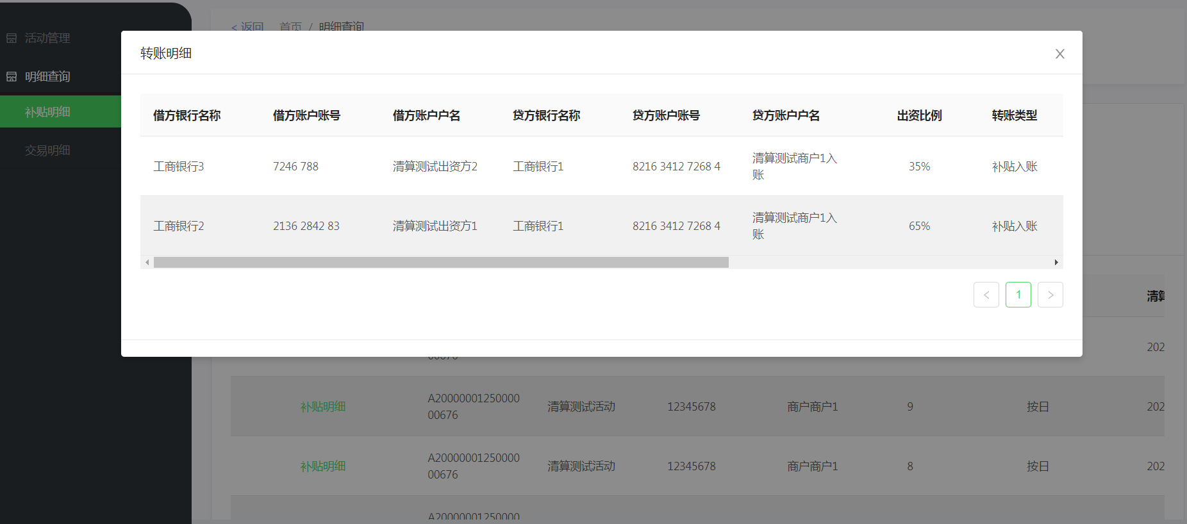The height and width of the screenshot is (524, 1187).
Task: Select page 1 in pagination
Action: [1018, 295]
